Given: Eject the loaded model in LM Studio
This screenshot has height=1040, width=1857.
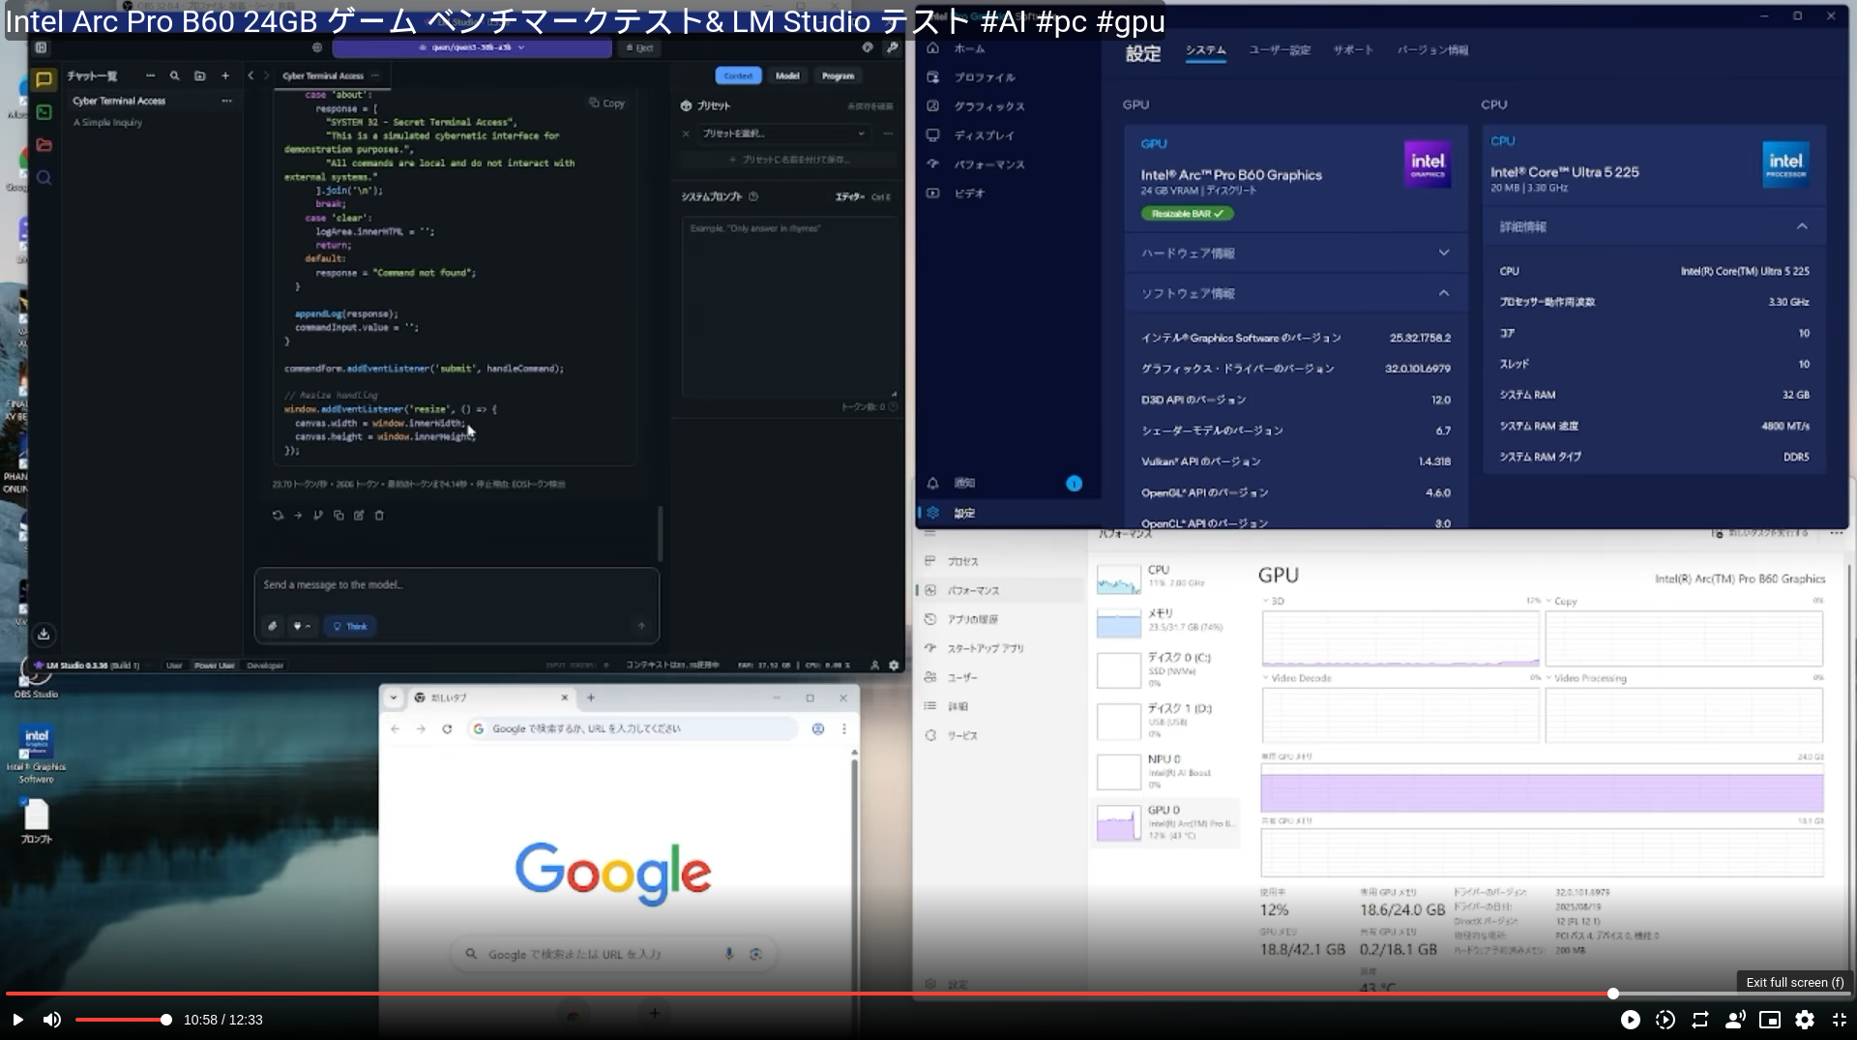Looking at the screenshot, I should click(x=640, y=47).
